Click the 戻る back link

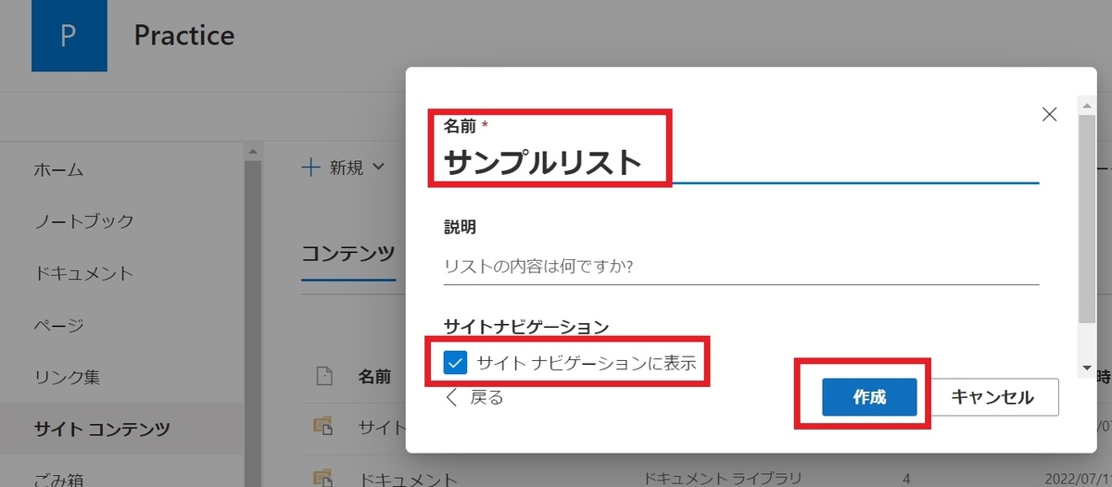474,398
